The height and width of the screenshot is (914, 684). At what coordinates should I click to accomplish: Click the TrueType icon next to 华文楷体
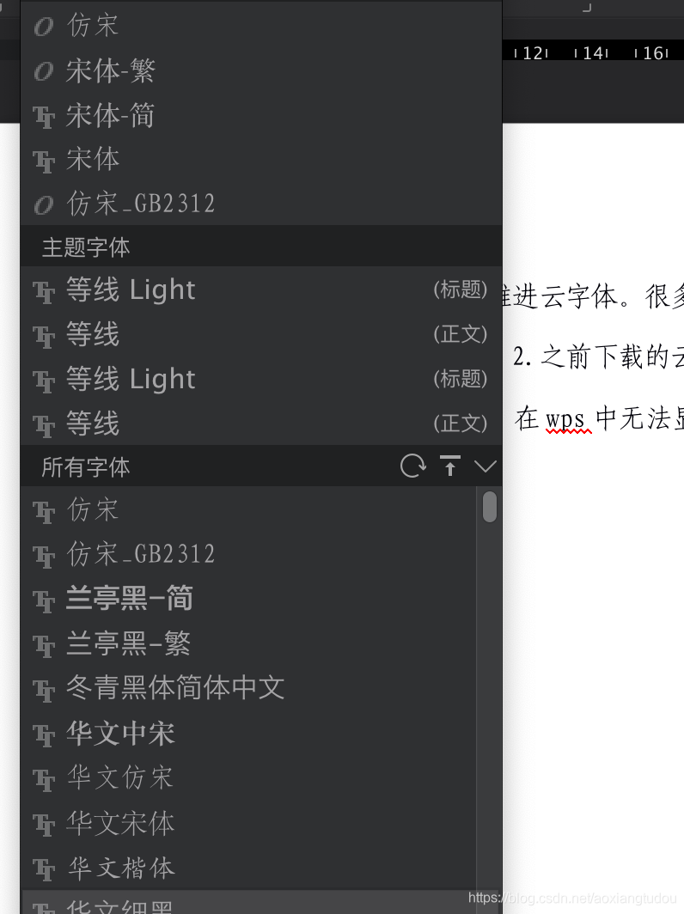(x=44, y=869)
